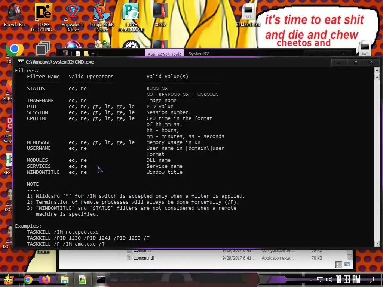Open Firefox from the taskbar

(x=46, y=280)
